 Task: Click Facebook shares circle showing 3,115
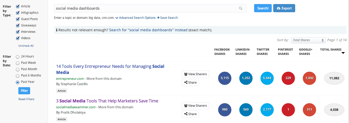point(225,78)
